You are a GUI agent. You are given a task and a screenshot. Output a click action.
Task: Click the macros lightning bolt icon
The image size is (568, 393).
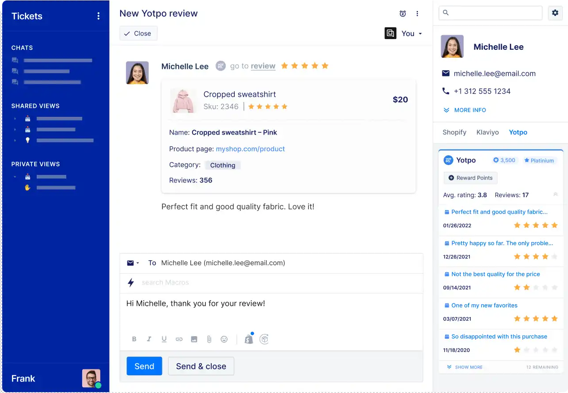(x=131, y=282)
